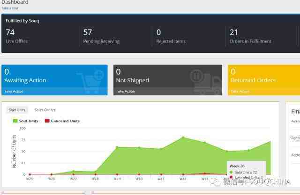
Task: Toggle the green Sold Units legend swatch
Action: 15,121
